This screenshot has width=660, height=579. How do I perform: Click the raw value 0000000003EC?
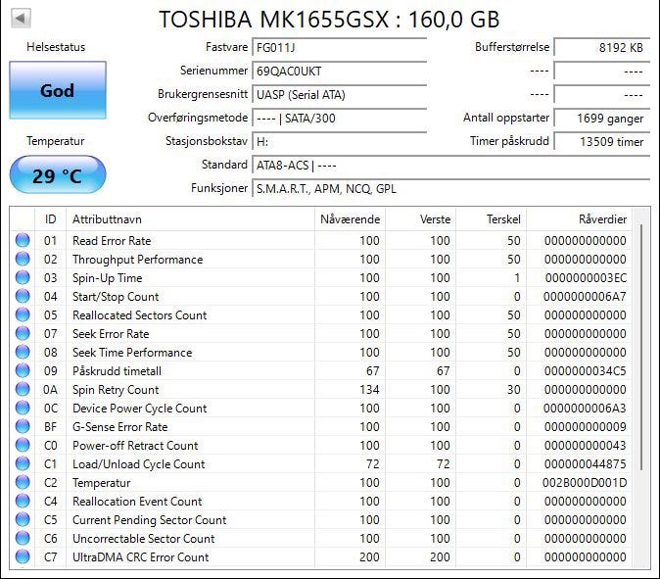pos(586,278)
